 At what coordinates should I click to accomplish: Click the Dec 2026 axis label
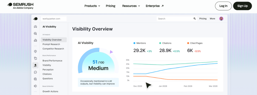pos(138,86)
